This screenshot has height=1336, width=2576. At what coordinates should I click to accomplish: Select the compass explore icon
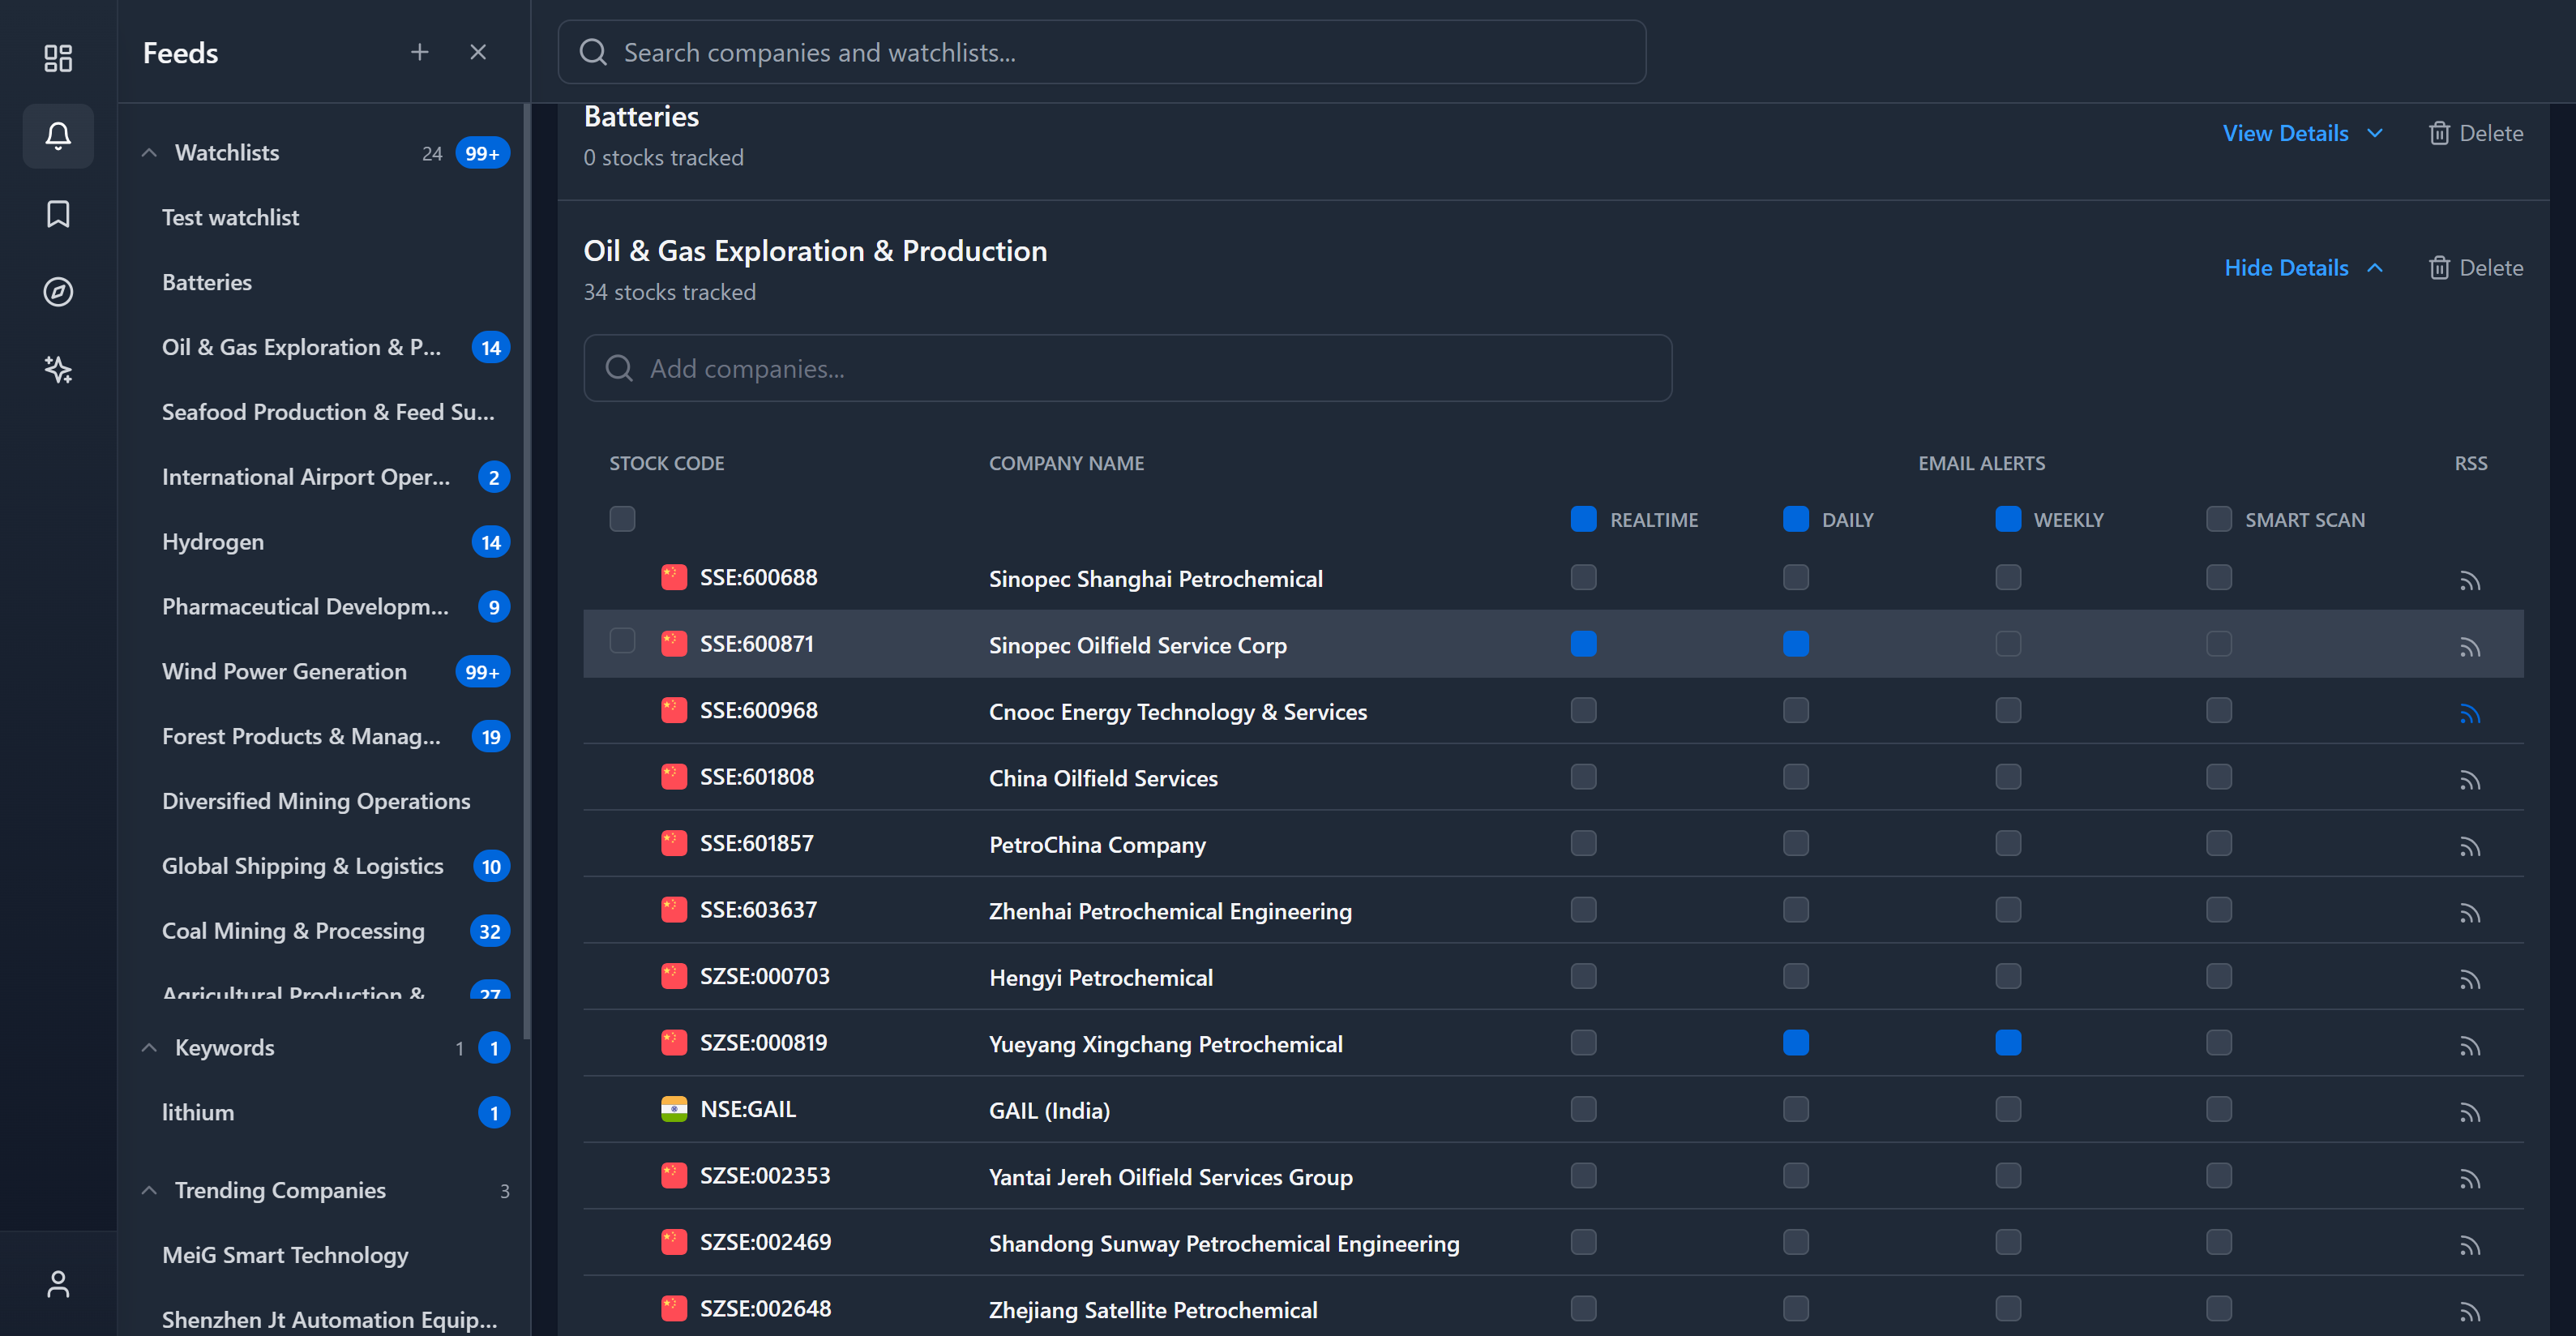pos(57,291)
